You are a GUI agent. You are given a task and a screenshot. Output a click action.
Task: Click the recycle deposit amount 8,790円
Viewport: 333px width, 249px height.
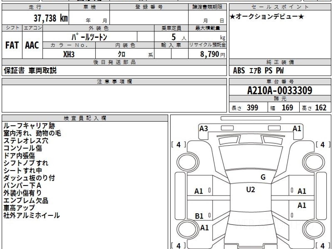click(212, 54)
